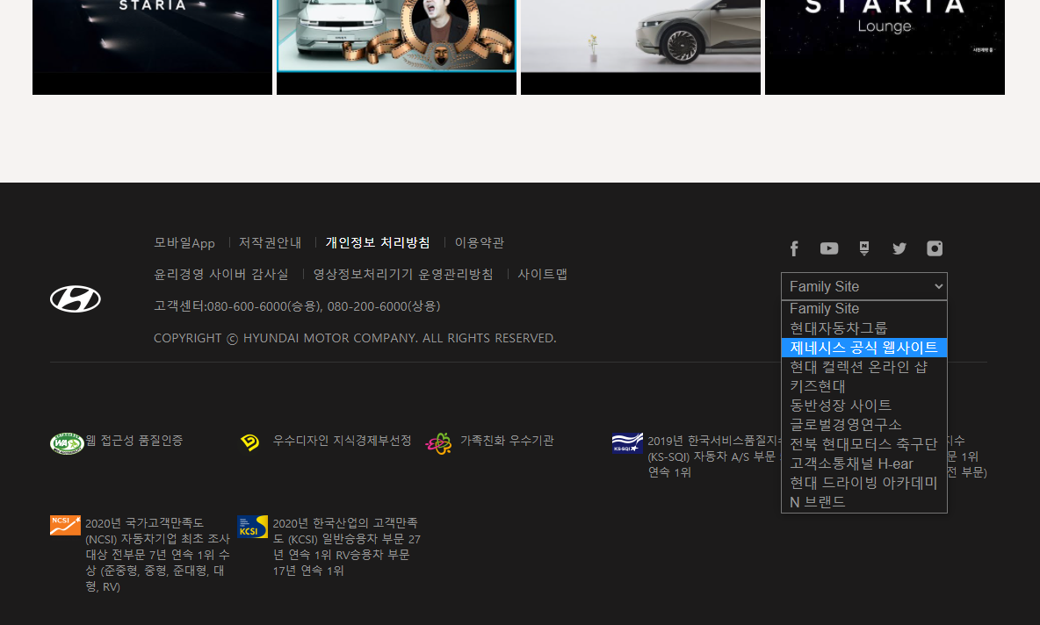
Task: Open Hyundai Twitter icon
Action: (x=899, y=248)
